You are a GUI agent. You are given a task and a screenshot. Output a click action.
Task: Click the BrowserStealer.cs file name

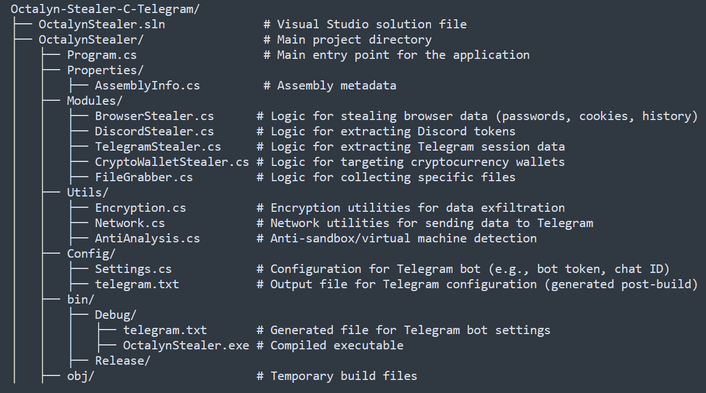[x=154, y=116]
